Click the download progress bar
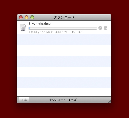 pyautogui.click(x=63, y=28)
